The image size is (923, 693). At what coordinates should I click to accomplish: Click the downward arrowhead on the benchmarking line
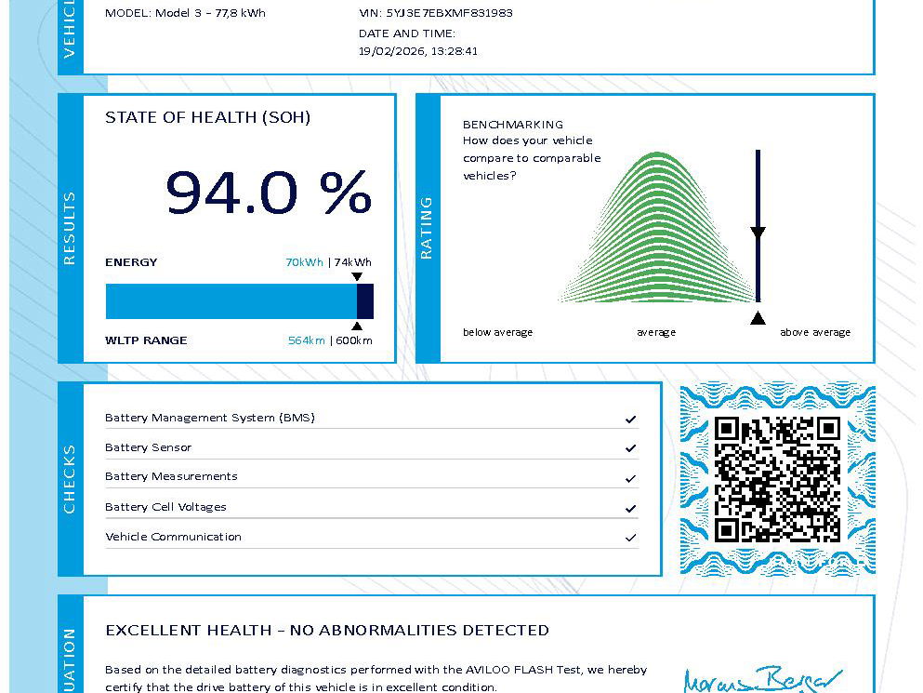(758, 233)
